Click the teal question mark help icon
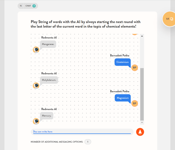The width and height of the screenshot is (175, 150). 34,6
